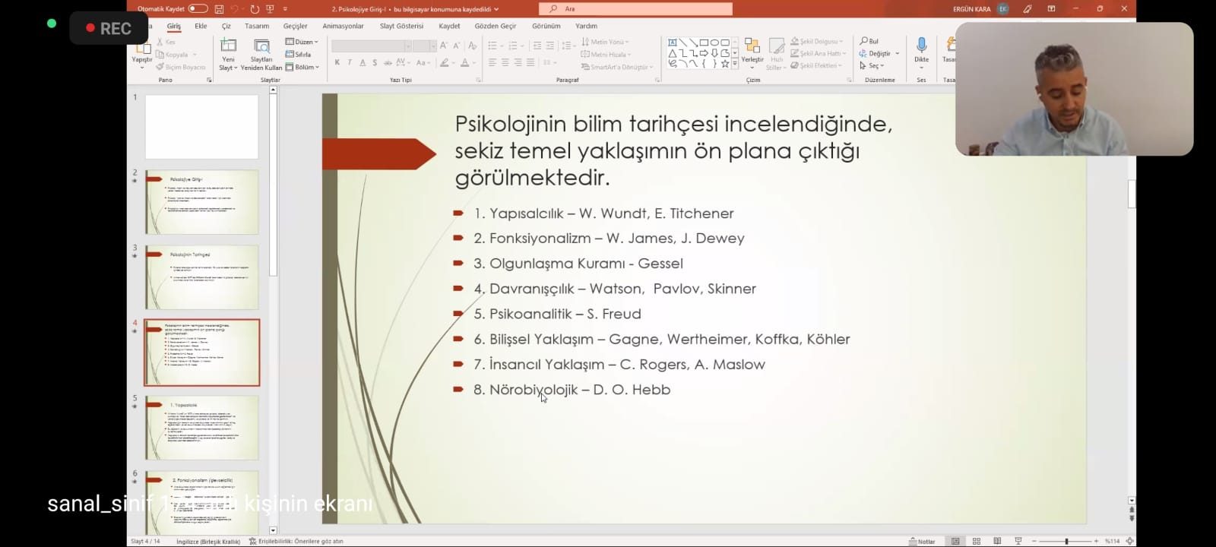This screenshot has width=1216, height=547.
Task: Click the zoom slider handle
Action: (x=1066, y=541)
